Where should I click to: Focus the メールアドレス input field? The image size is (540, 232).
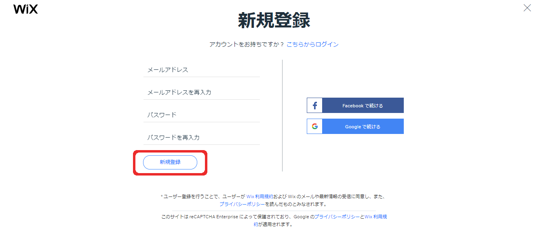[201, 70]
